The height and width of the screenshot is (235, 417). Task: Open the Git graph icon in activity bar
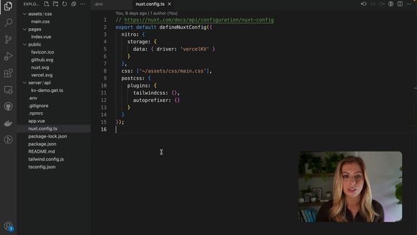tap(8, 140)
